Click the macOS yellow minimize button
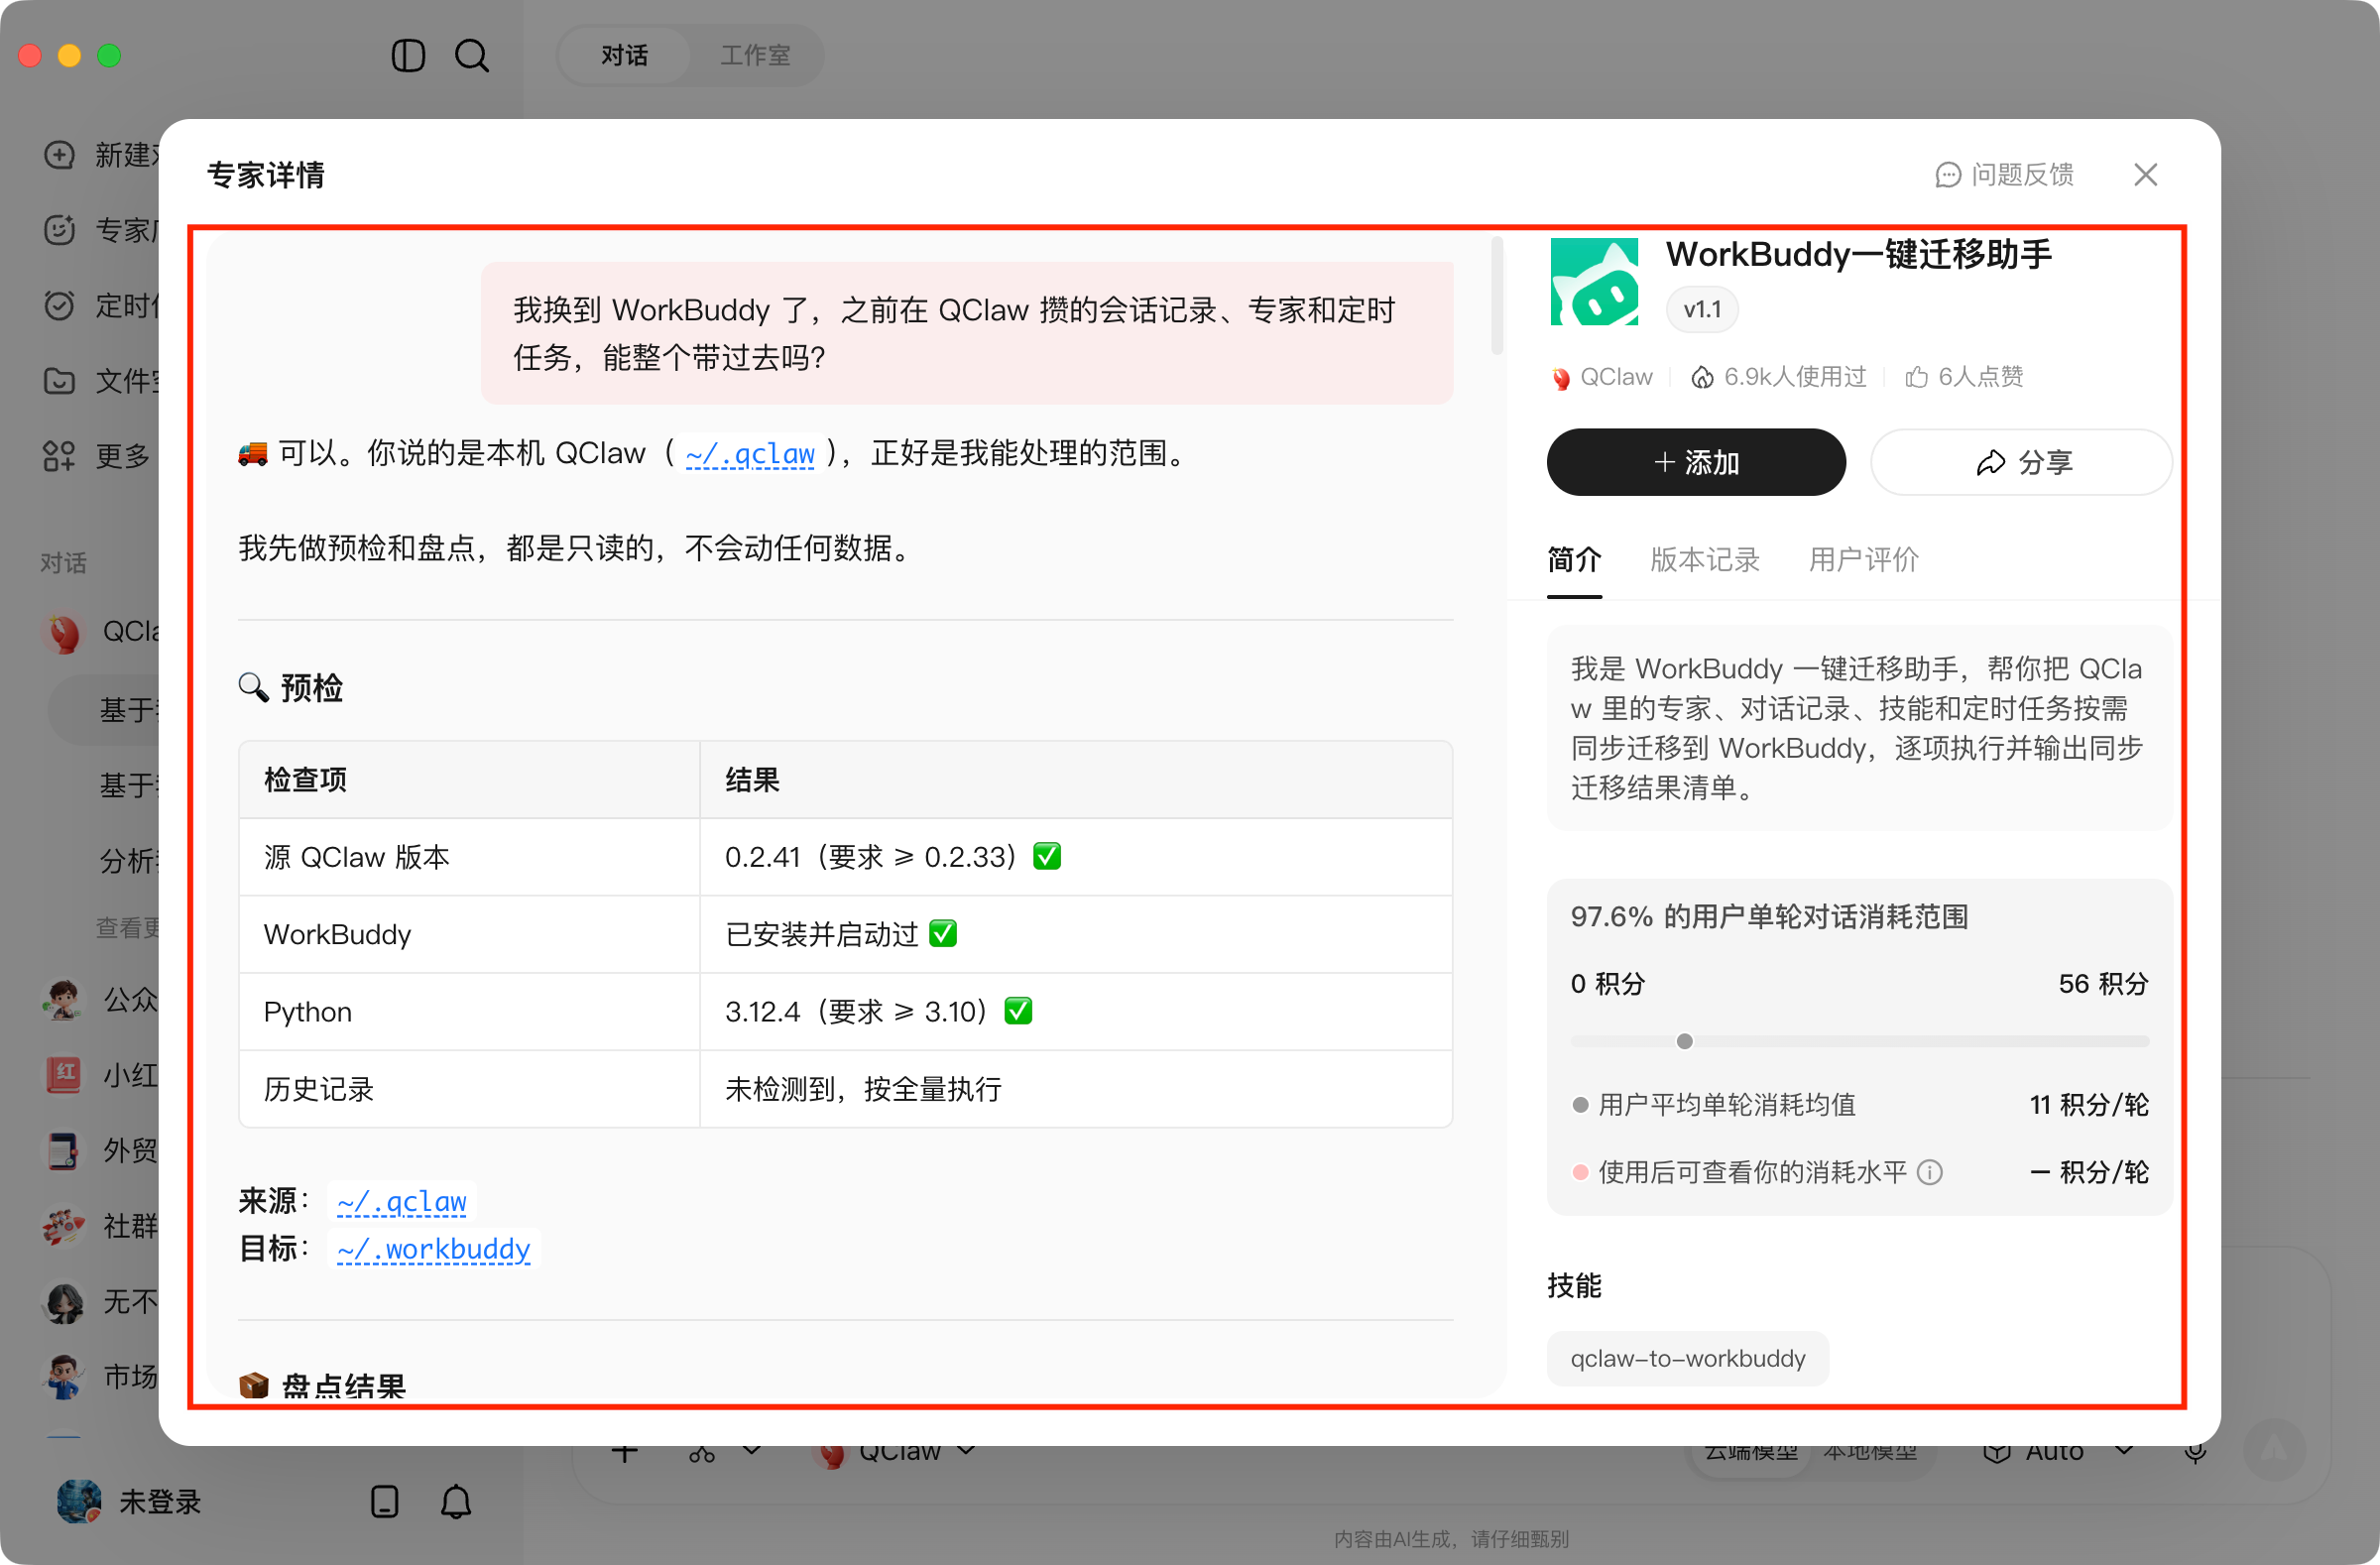 point(69,55)
